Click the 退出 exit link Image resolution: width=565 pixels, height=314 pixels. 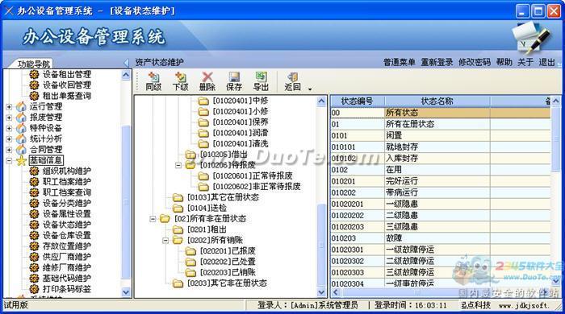(x=546, y=62)
